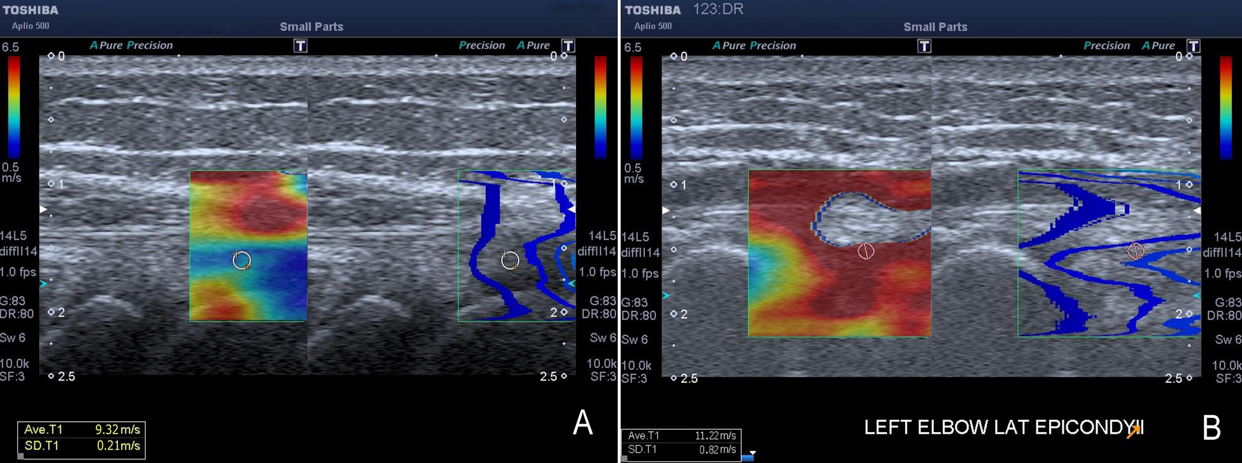The width and height of the screenshot is (1242, 463).
Task: Click the 'LEFT ELBOW LAT EPICONDYII' annotation text
Action: click(1003, 428)
